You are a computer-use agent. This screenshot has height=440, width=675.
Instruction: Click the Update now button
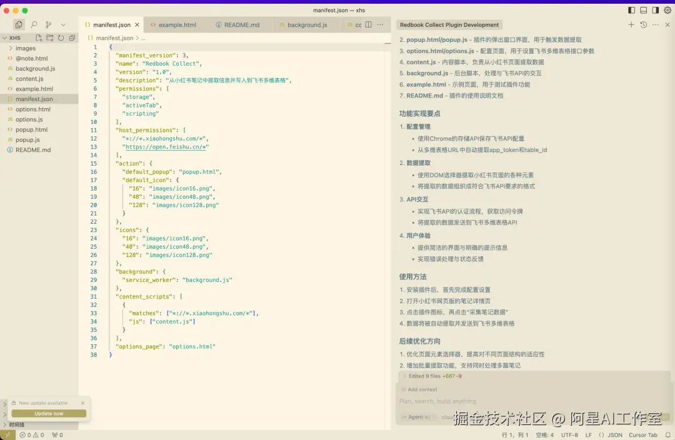49,413
